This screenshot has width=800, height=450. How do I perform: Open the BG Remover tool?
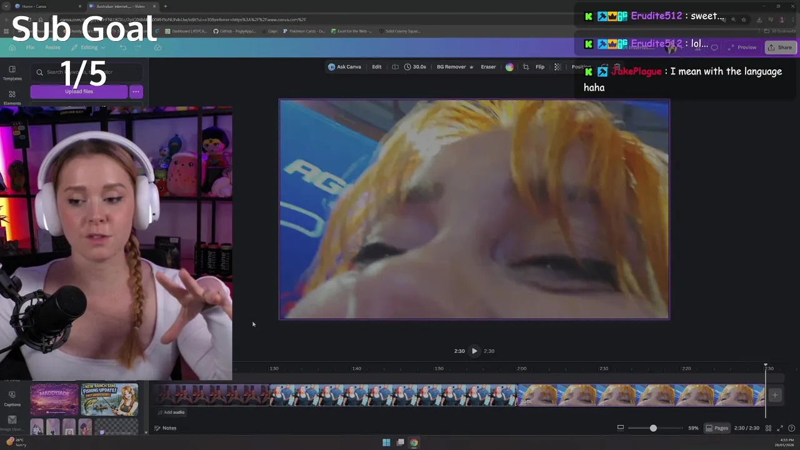pos(455,67)
